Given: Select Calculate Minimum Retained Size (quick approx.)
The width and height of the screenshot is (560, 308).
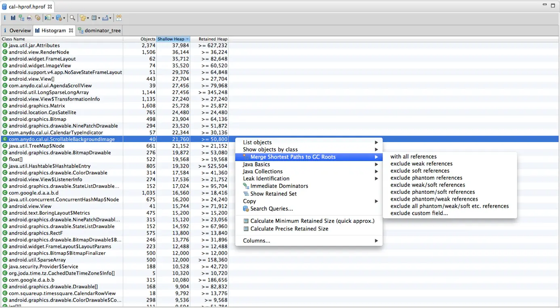Looking at the screenshot, I should [x=309, y=221].
